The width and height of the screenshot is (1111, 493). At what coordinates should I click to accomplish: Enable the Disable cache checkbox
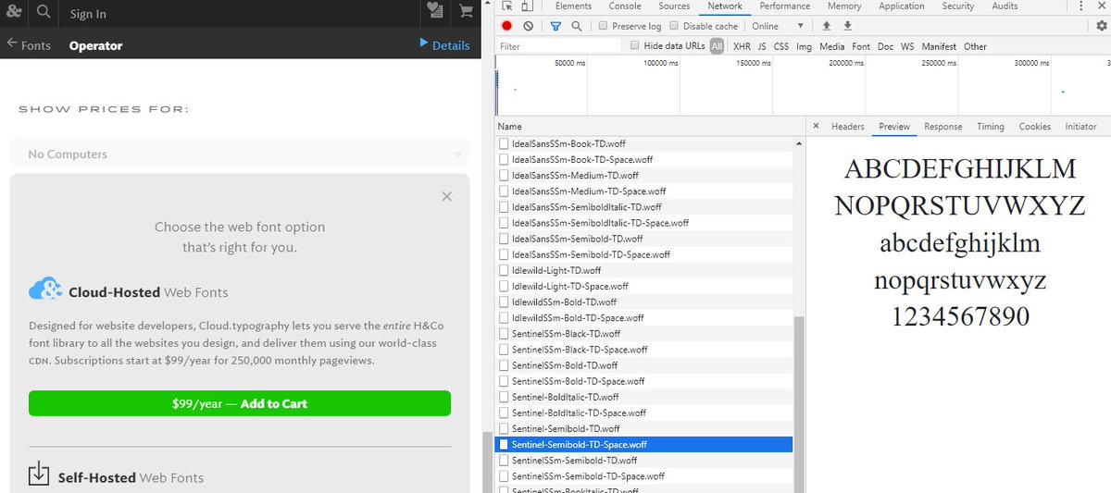pos(675,26)
